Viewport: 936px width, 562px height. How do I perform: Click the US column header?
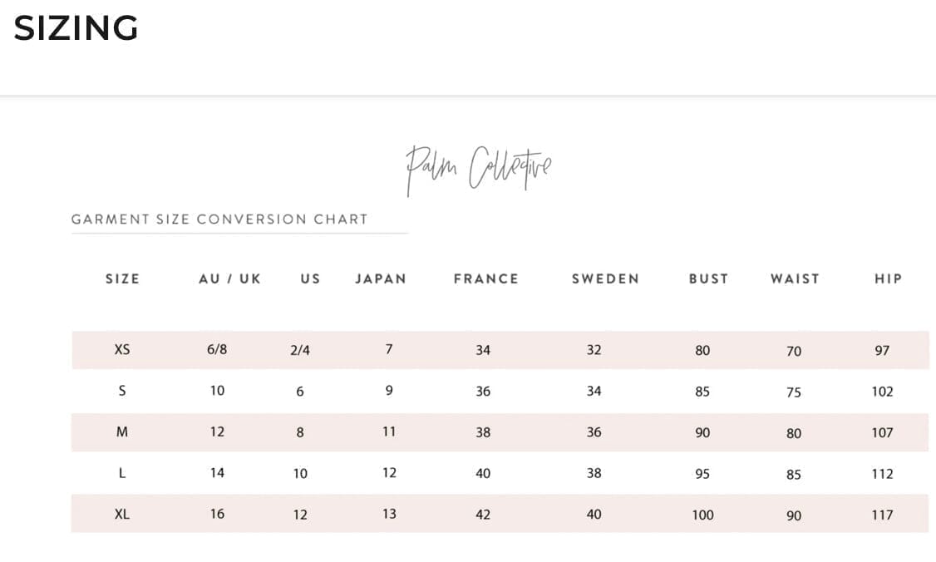coord(310,279)
